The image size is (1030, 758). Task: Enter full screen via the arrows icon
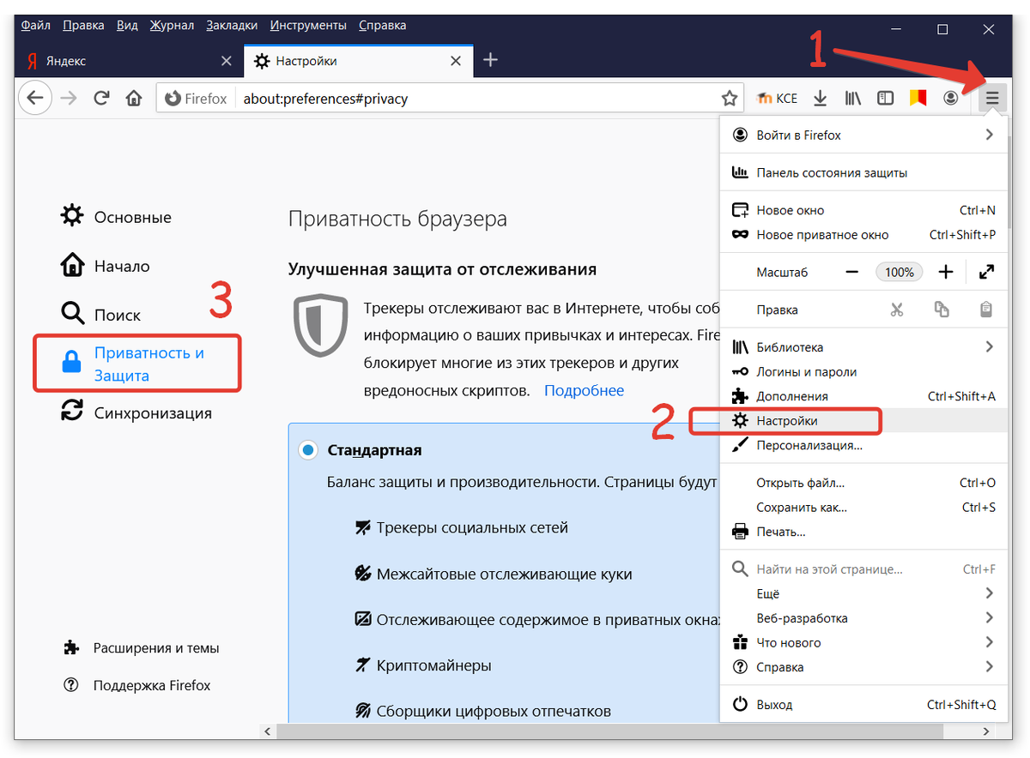(x=987, y=272)
